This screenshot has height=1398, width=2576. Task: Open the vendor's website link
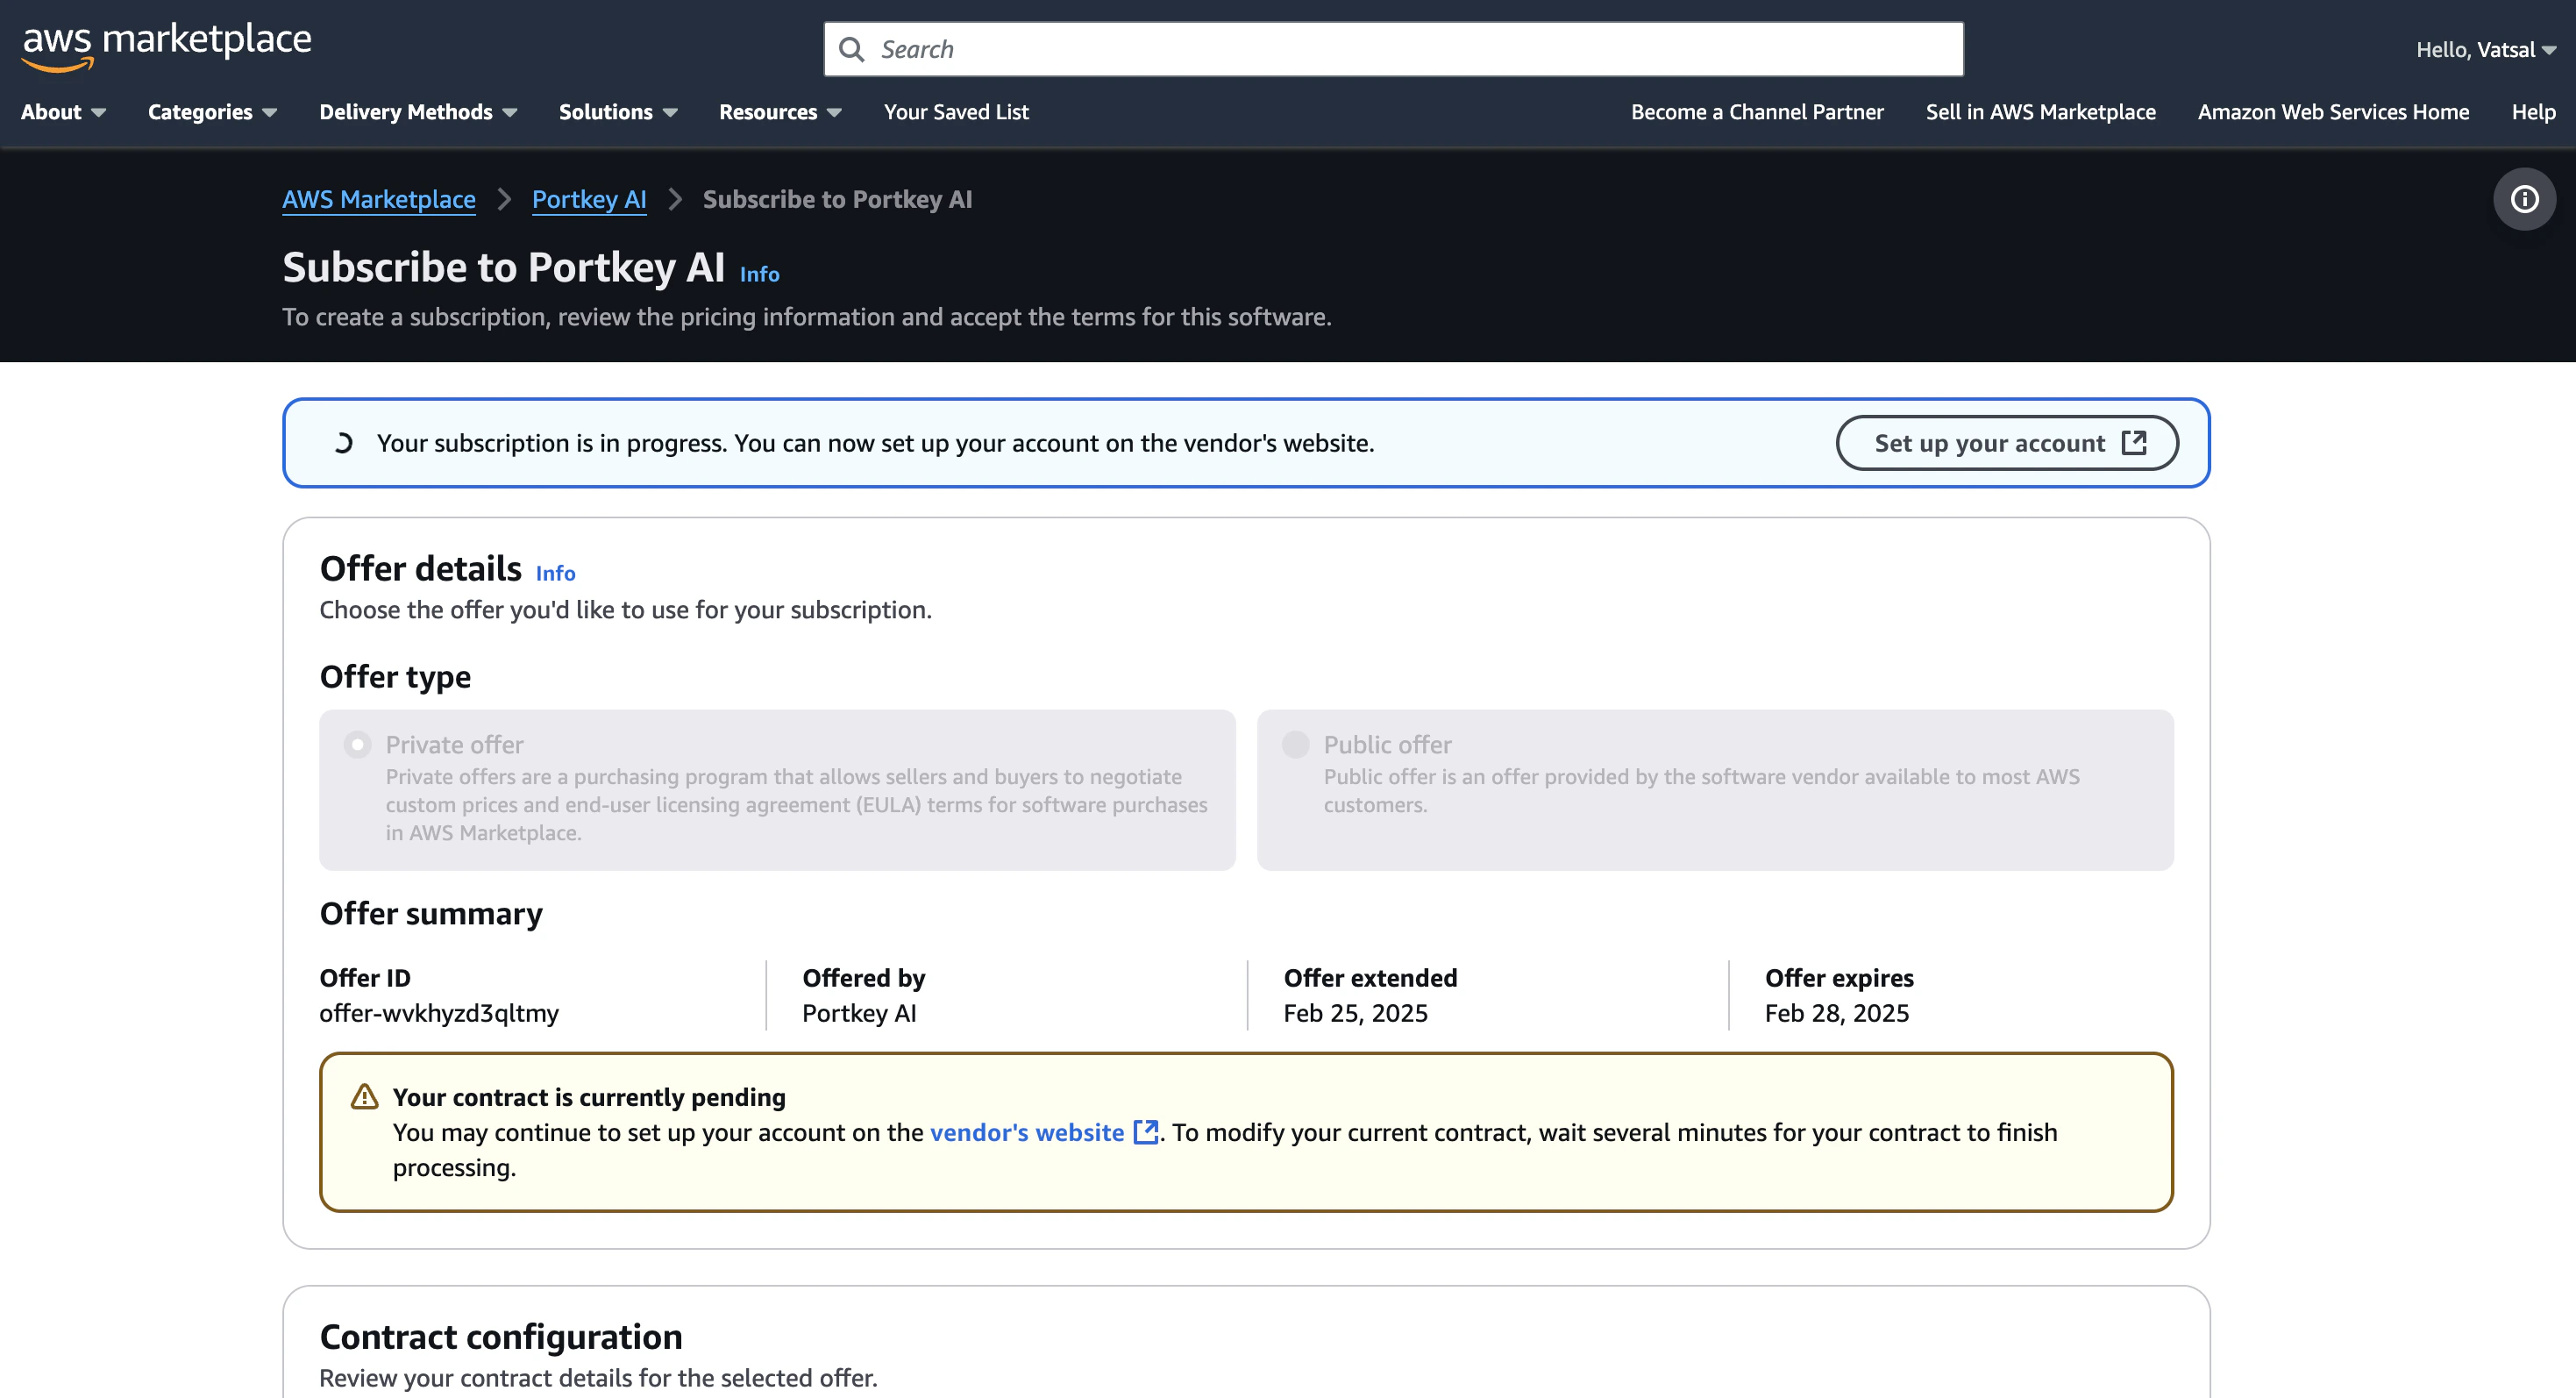coord(1026,1132)
